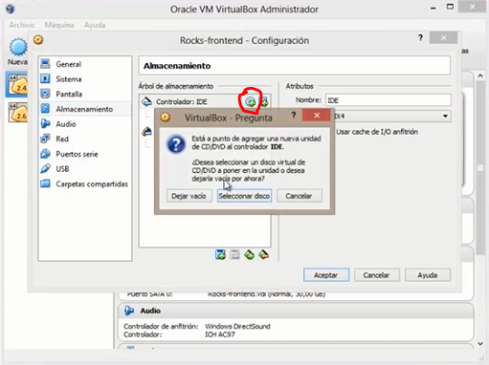Click the Almacenamiento page heading
Viewport: 489px width, 365px height.
(177, 66)
